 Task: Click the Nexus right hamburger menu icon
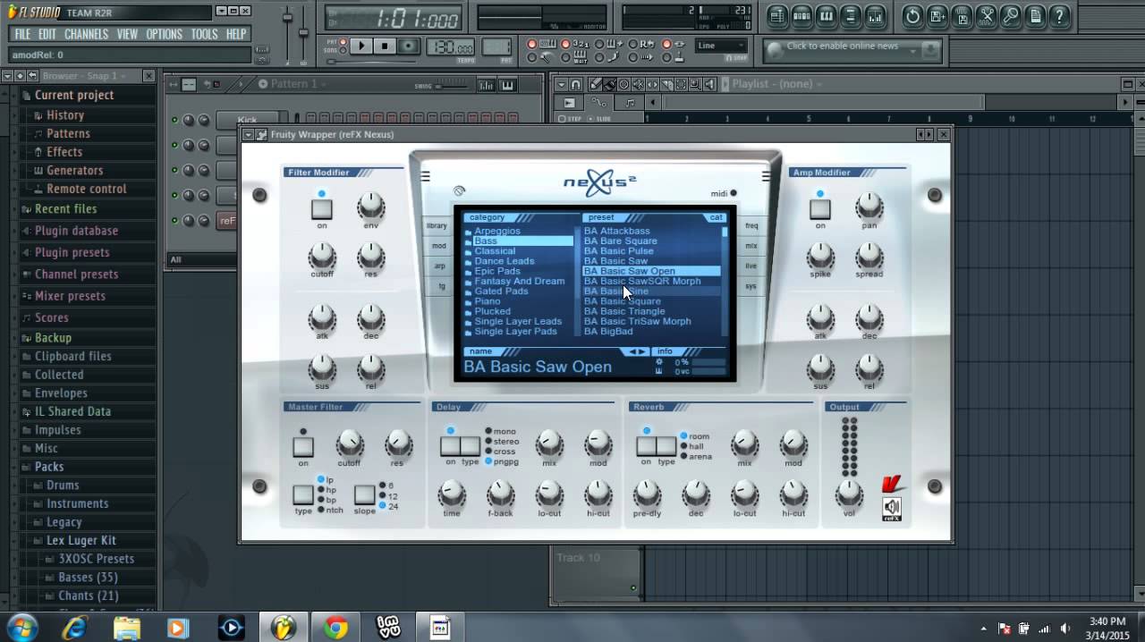pos(767,176)
